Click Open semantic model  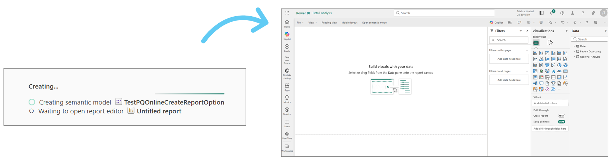(x=375, y=23)
